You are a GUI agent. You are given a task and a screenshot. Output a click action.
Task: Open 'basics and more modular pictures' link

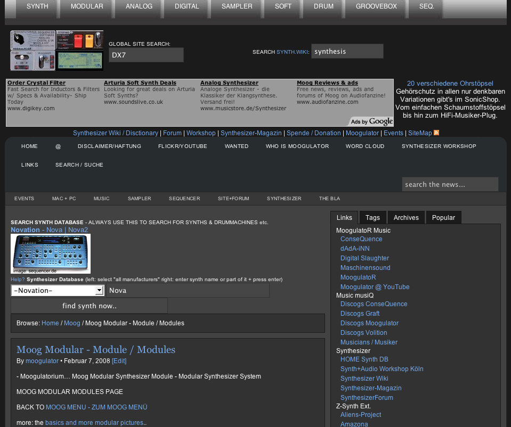(94, 422)
